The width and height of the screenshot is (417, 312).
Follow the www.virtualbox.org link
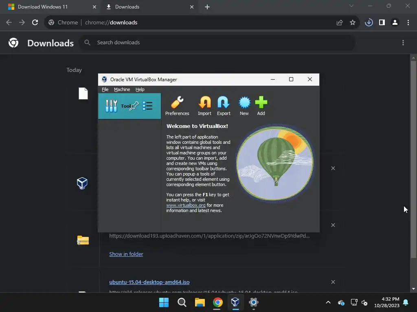tap(186, 205)
